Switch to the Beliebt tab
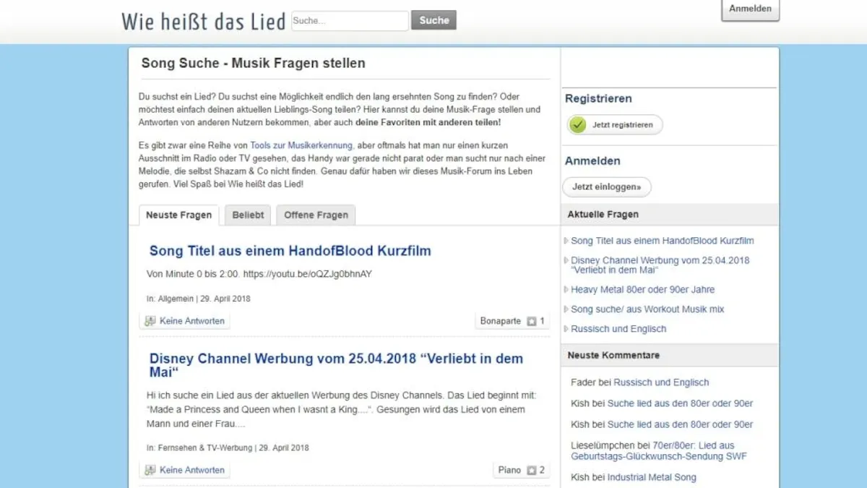Image resolution: width=867 pixels, height=488 pixels. coord(248,215)
